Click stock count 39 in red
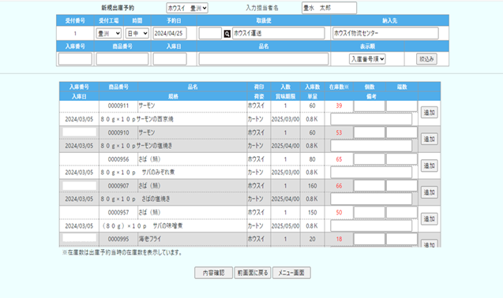Screen dimensions: 503x298 click(x=339, y=106)
